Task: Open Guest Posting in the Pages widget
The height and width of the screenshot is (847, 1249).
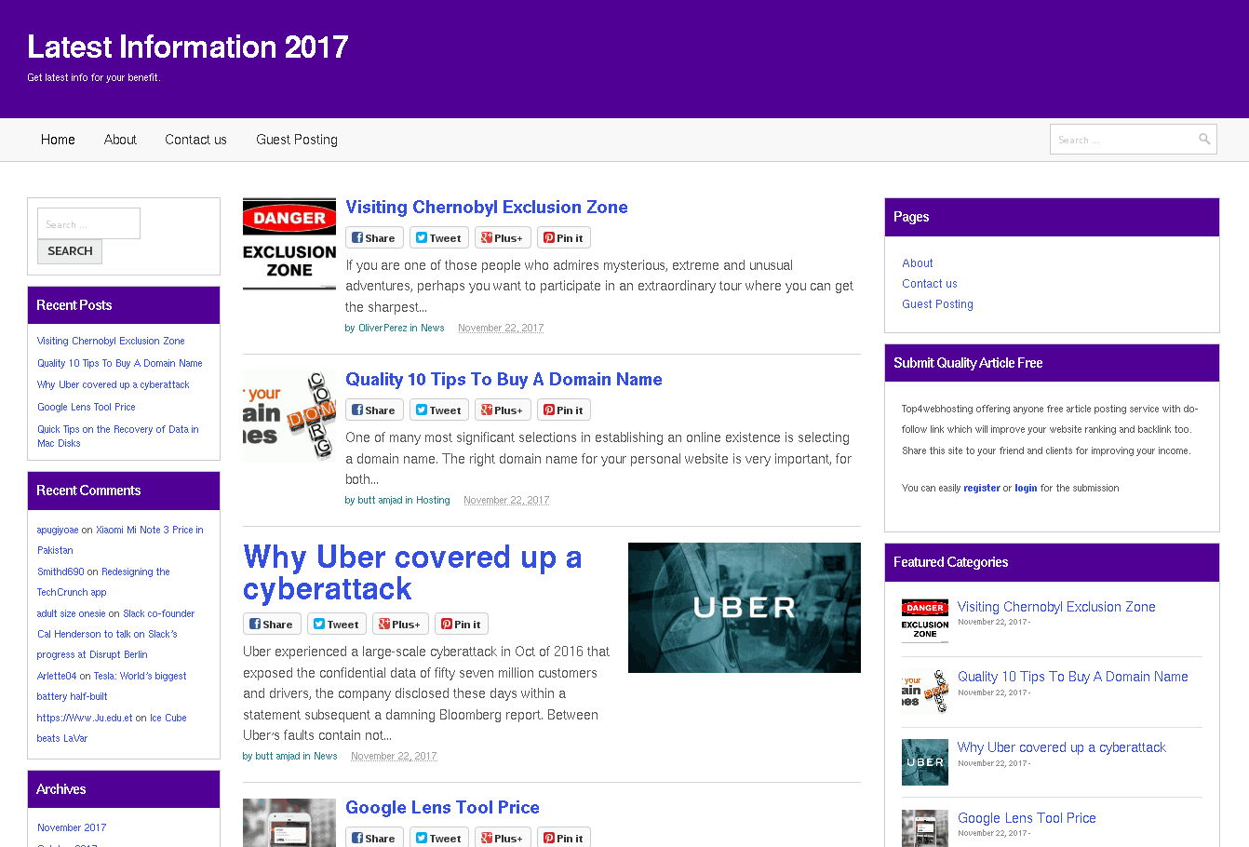Action: pyautogui.click(x=937, y=304)
